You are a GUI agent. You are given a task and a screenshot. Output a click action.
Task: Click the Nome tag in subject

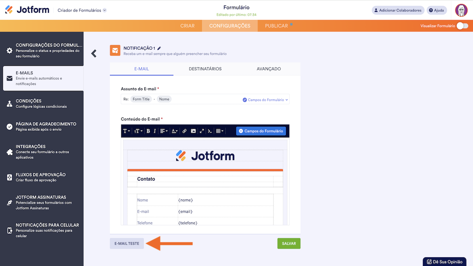(x=164, y=99)
